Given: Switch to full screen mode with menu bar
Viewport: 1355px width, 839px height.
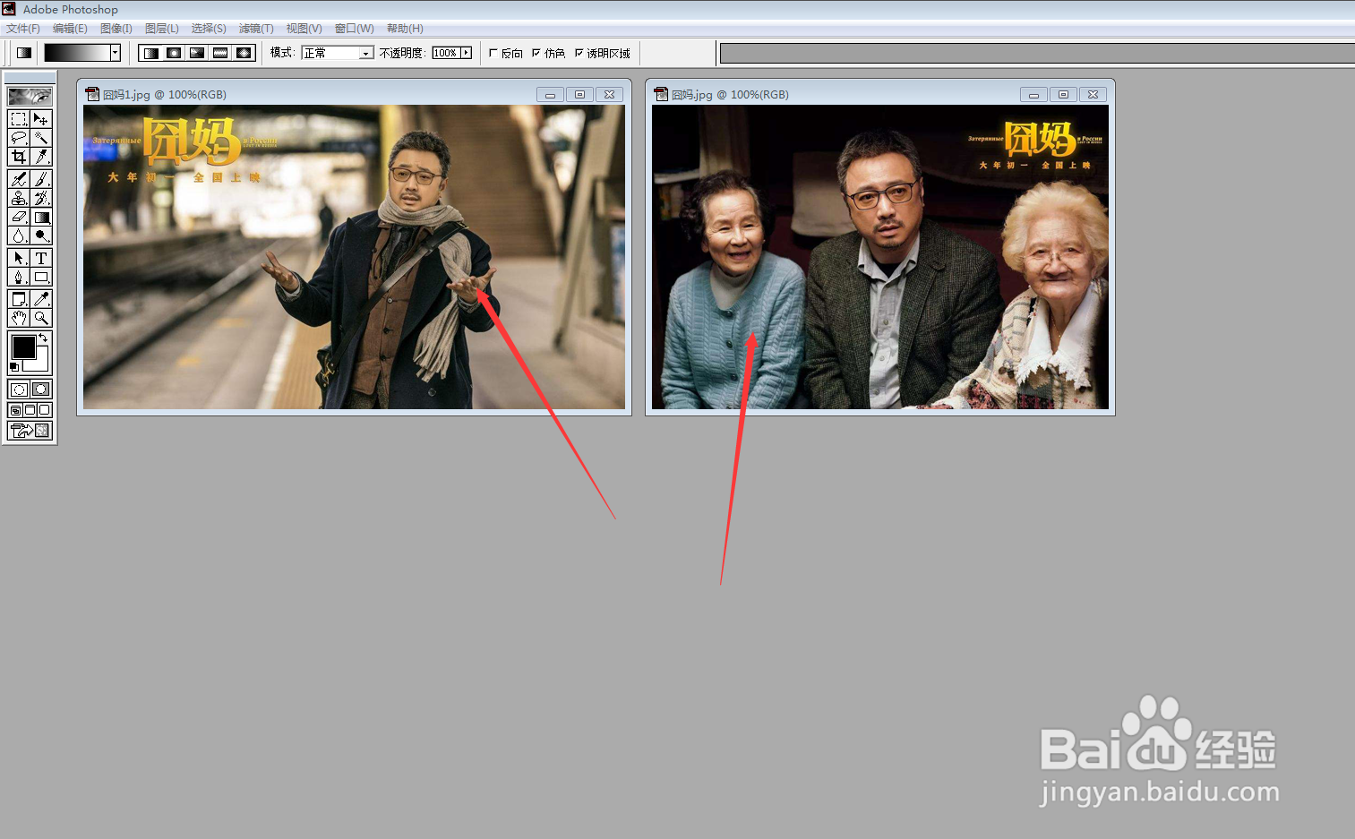Looking at the screenshot, I should 30,410.
